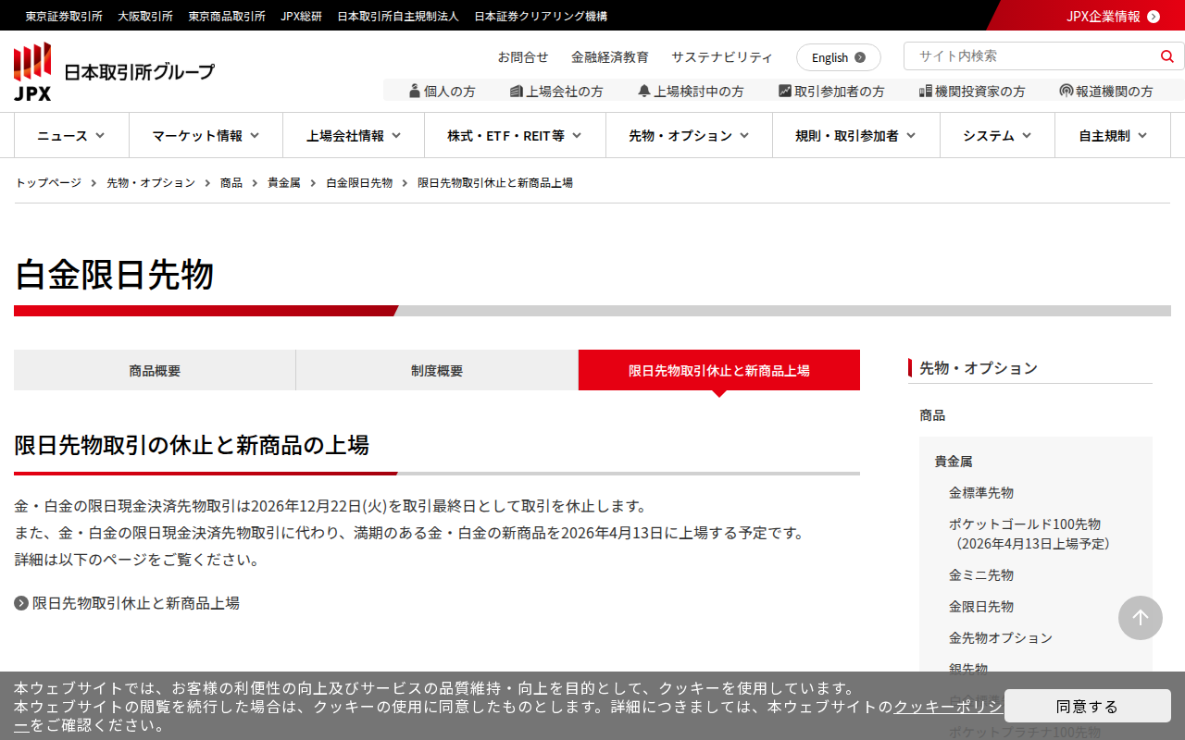This screenshot has width=1185, height=740.
Task: Click the JPX logo
Action: [32, 71]
